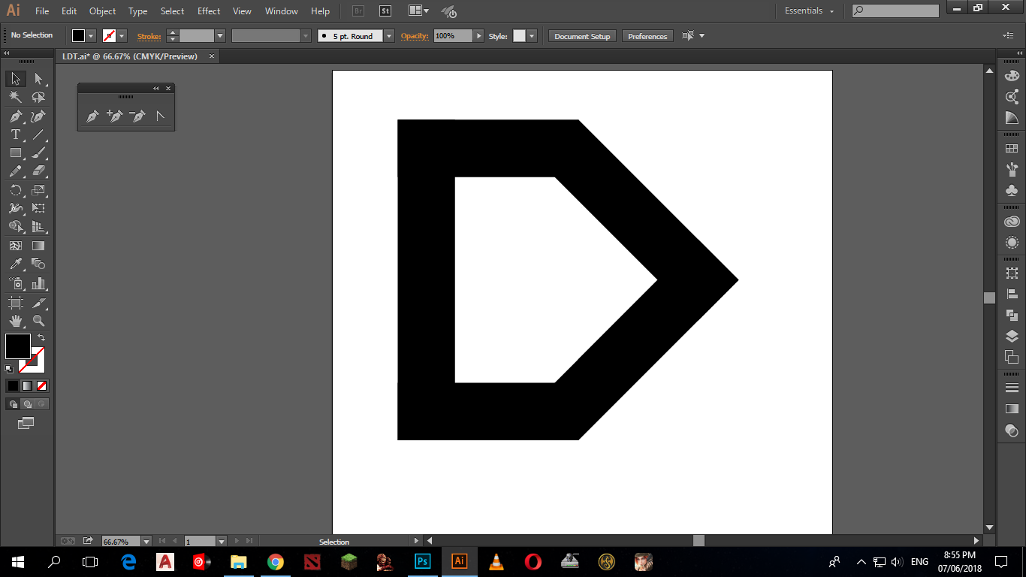Open the Effect menu
1026x577 pixels.
click(x=209, y=11)
